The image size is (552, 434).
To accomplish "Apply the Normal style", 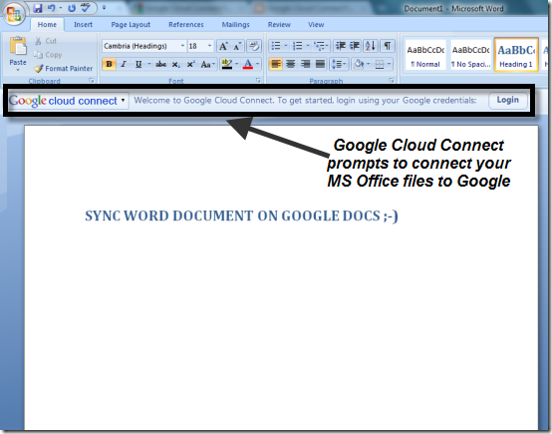I will coord(425,55).
